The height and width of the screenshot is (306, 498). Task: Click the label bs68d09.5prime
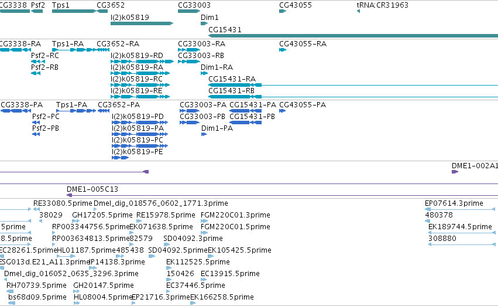pos(37,297)
